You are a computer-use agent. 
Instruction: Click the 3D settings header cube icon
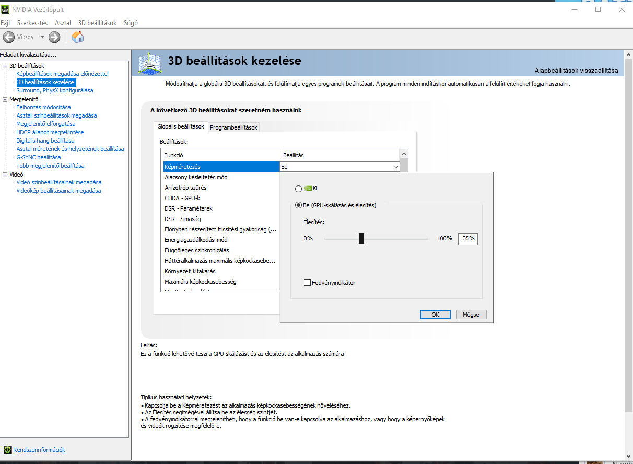[x=150, y=63]
